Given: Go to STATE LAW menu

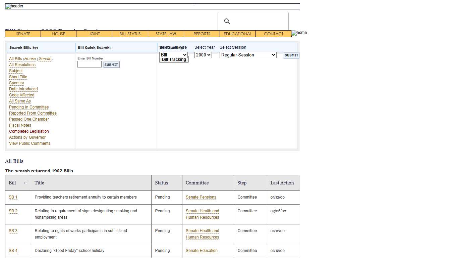Looking at the screenshot, I should (x=166, y=34).
